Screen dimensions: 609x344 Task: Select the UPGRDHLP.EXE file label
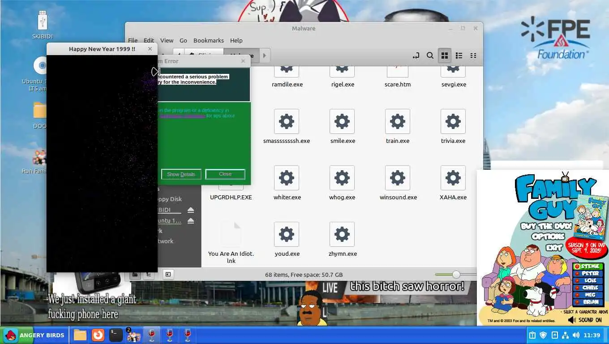231,197
